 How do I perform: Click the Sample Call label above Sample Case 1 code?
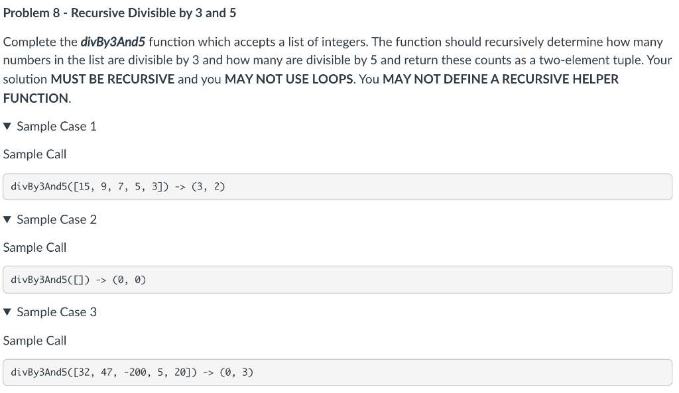coord(34,154)
